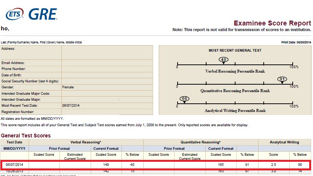Viewport: 313px width, 176px height.
Task: Select the note about report not valid for transmission
Action: point(242,30)
